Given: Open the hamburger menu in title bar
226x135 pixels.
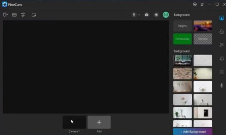Looking at the screenshot, I should click(x=202, y=4).
